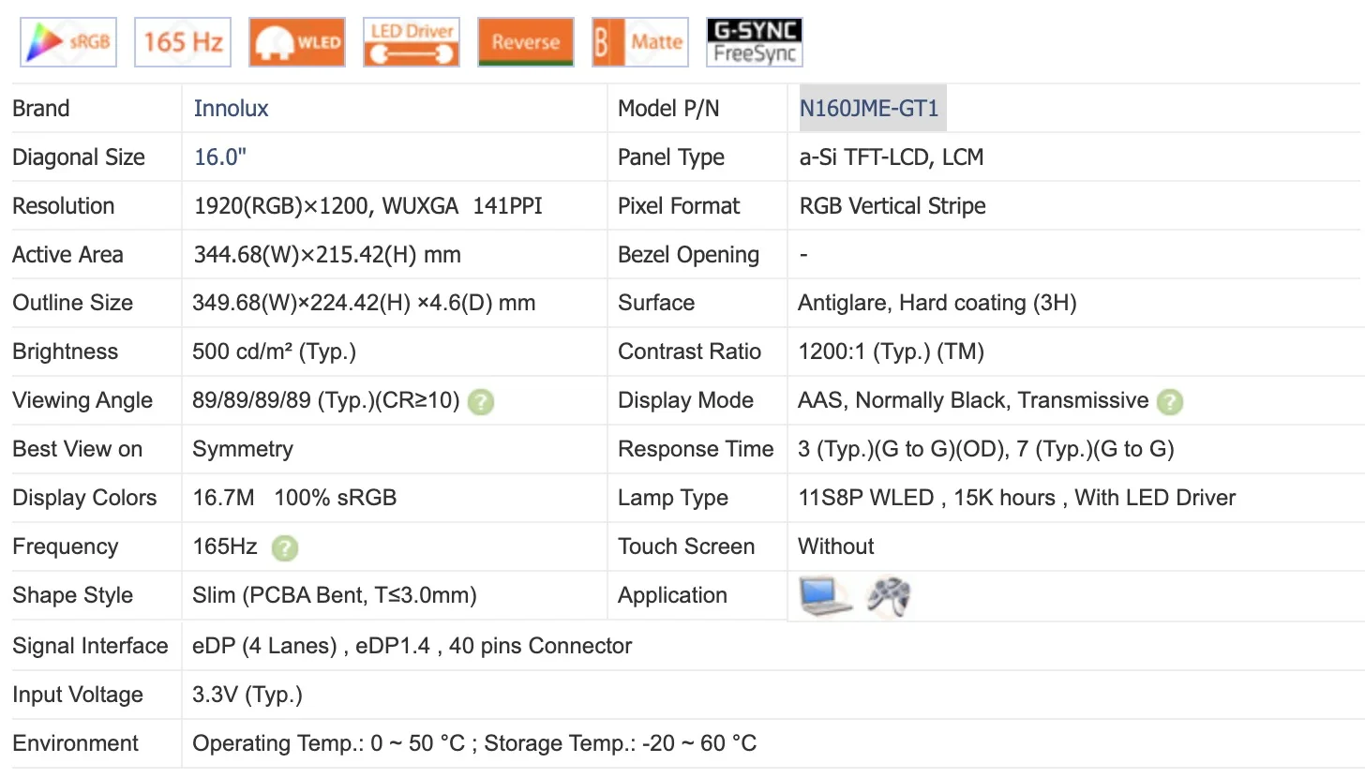Open the Innolux brand link

point(231,108)
